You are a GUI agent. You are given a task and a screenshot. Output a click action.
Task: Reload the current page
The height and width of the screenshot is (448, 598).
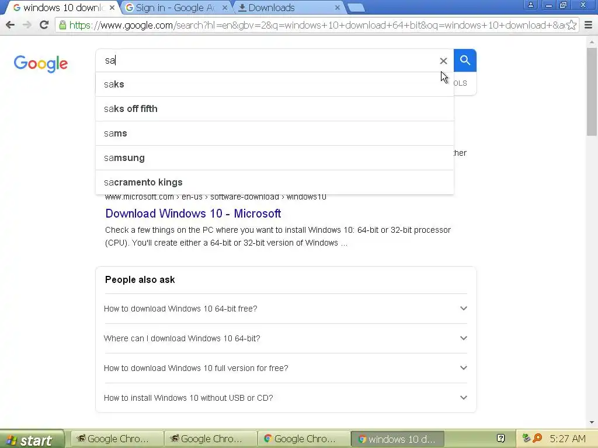[x=44, y=25]
